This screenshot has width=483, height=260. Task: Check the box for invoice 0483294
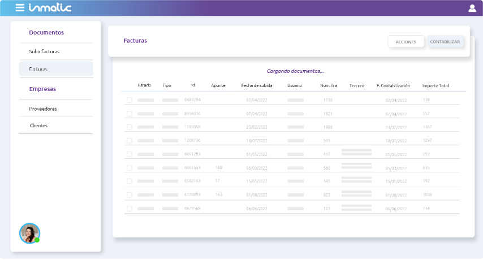pos(129,100)
